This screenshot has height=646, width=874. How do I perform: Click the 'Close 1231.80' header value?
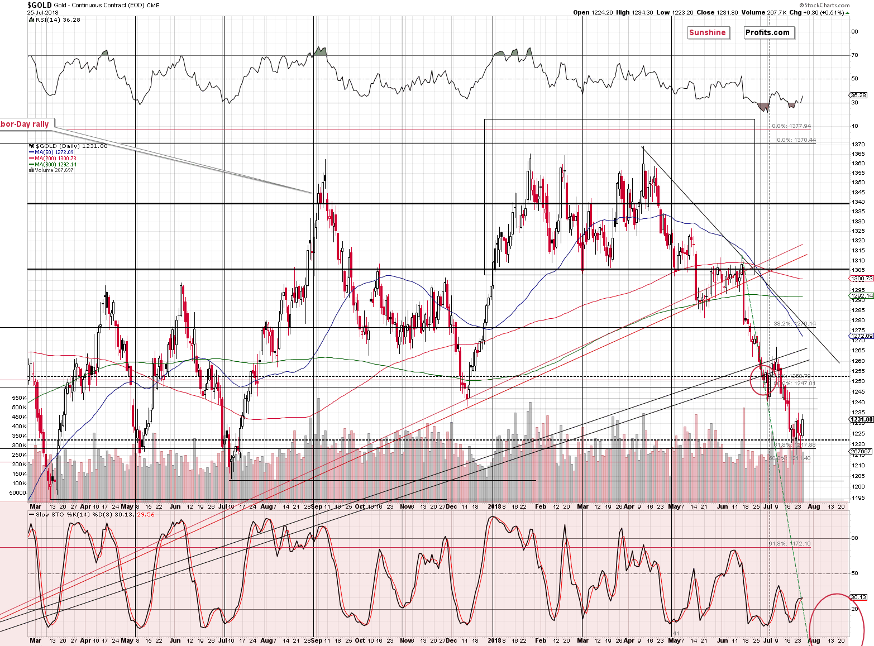coord(717,12)
